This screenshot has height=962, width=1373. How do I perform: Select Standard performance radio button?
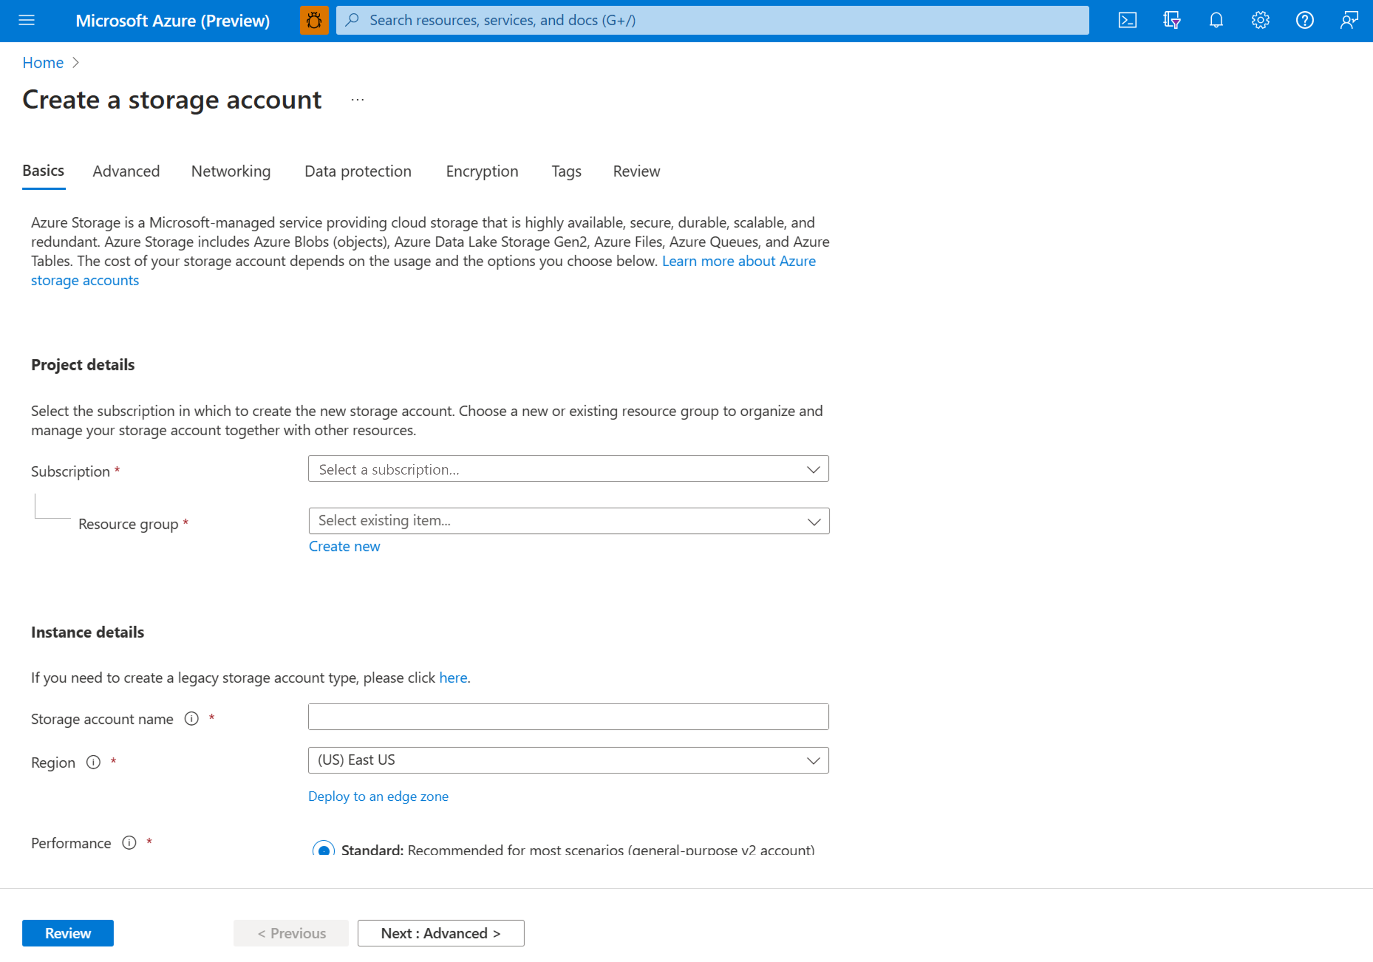[x=323, y=849]
